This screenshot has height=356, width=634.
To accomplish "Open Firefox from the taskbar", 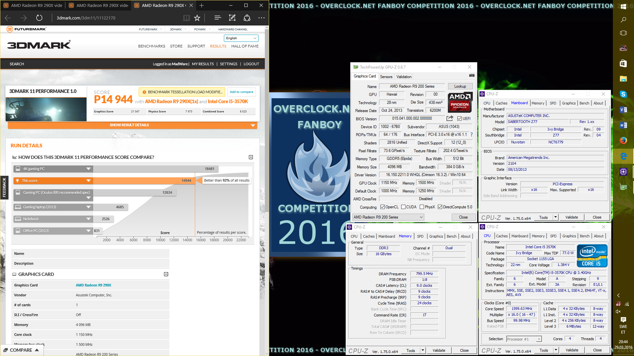I will (623, 141).
